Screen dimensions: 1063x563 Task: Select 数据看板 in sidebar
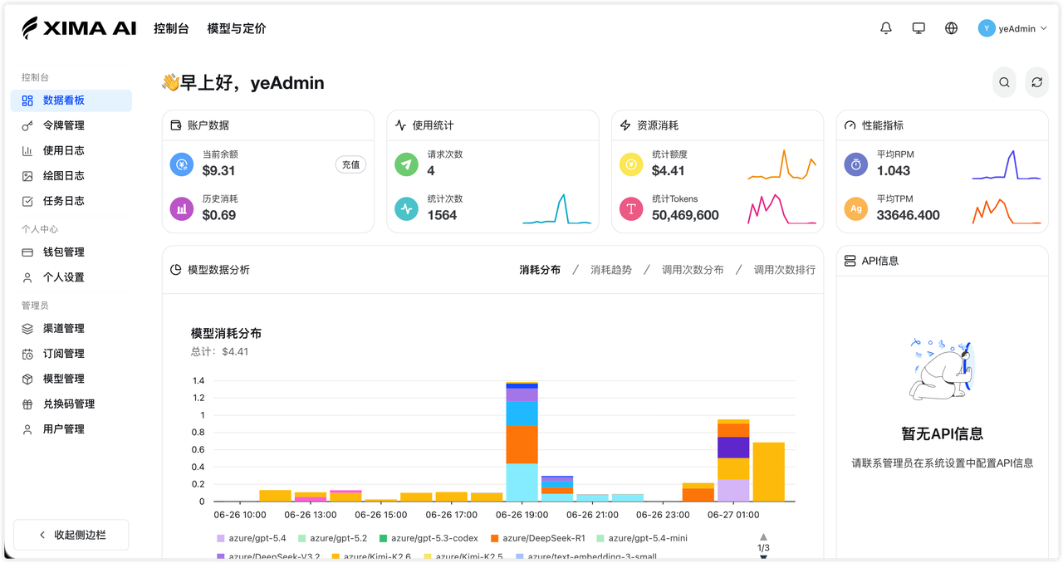(71, 100)
